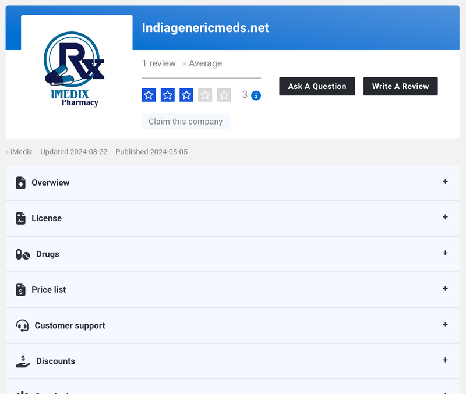
Task: Open the Discounts section heading
Action: point(55,361)
